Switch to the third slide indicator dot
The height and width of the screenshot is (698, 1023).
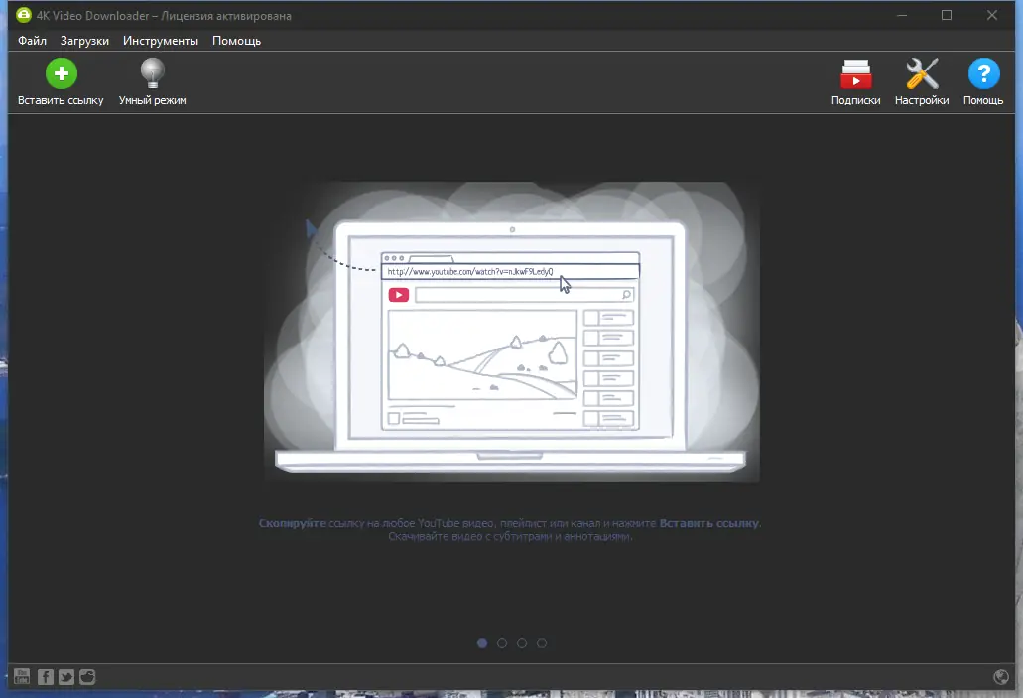522,643
